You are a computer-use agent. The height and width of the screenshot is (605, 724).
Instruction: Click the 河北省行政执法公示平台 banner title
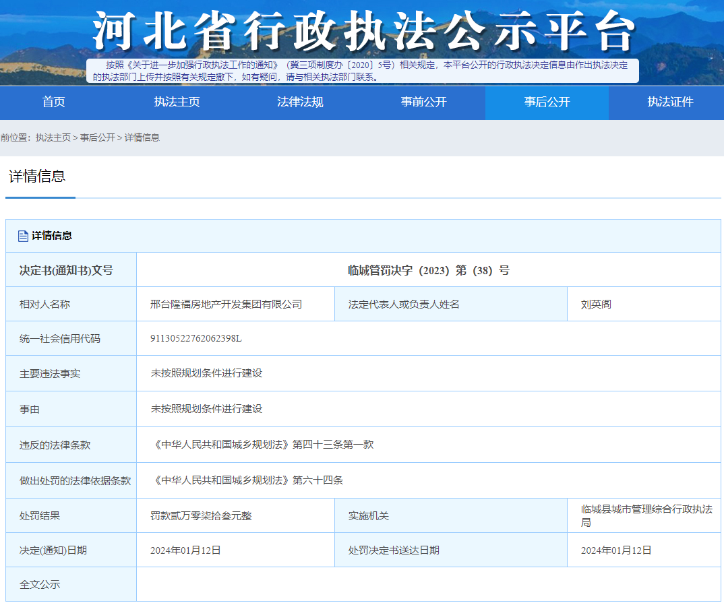[364, 31]
